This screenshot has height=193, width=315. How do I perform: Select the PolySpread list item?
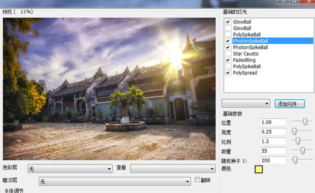pyautogui.click(x=245, y=73)
